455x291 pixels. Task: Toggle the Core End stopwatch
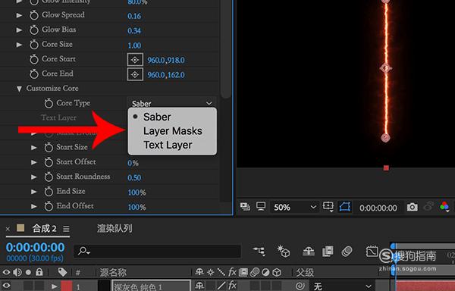[34, 74]
